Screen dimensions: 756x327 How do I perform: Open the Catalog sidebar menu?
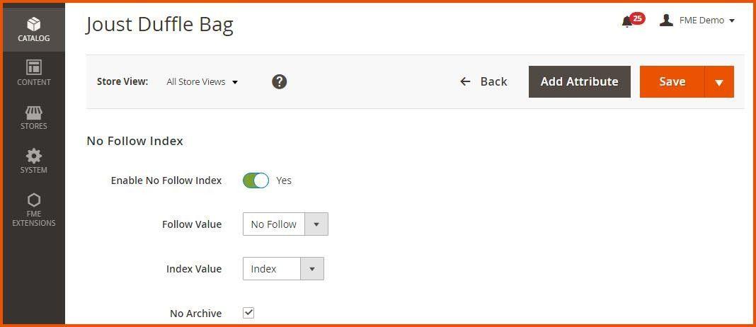[x=33, y=30]
